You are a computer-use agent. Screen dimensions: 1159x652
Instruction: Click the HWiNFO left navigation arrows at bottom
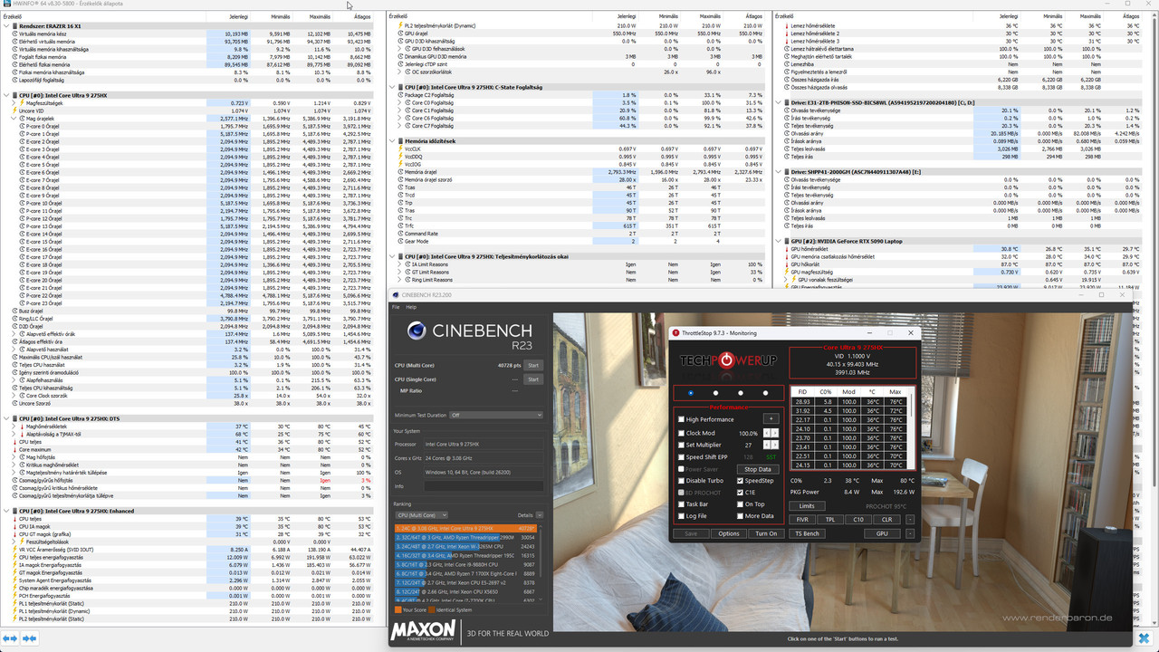[8, 638]
